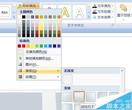Image resolution: width=132 pixels, height=110 pixels.
Task: Pick the light gray-blue theme color swatch
Action: point(28,17)
